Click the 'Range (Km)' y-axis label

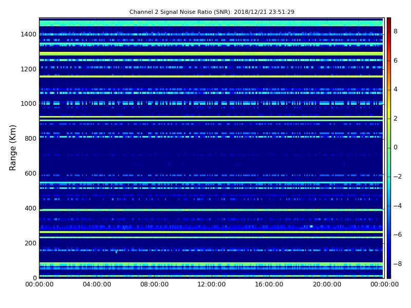[x=12, y=148]
